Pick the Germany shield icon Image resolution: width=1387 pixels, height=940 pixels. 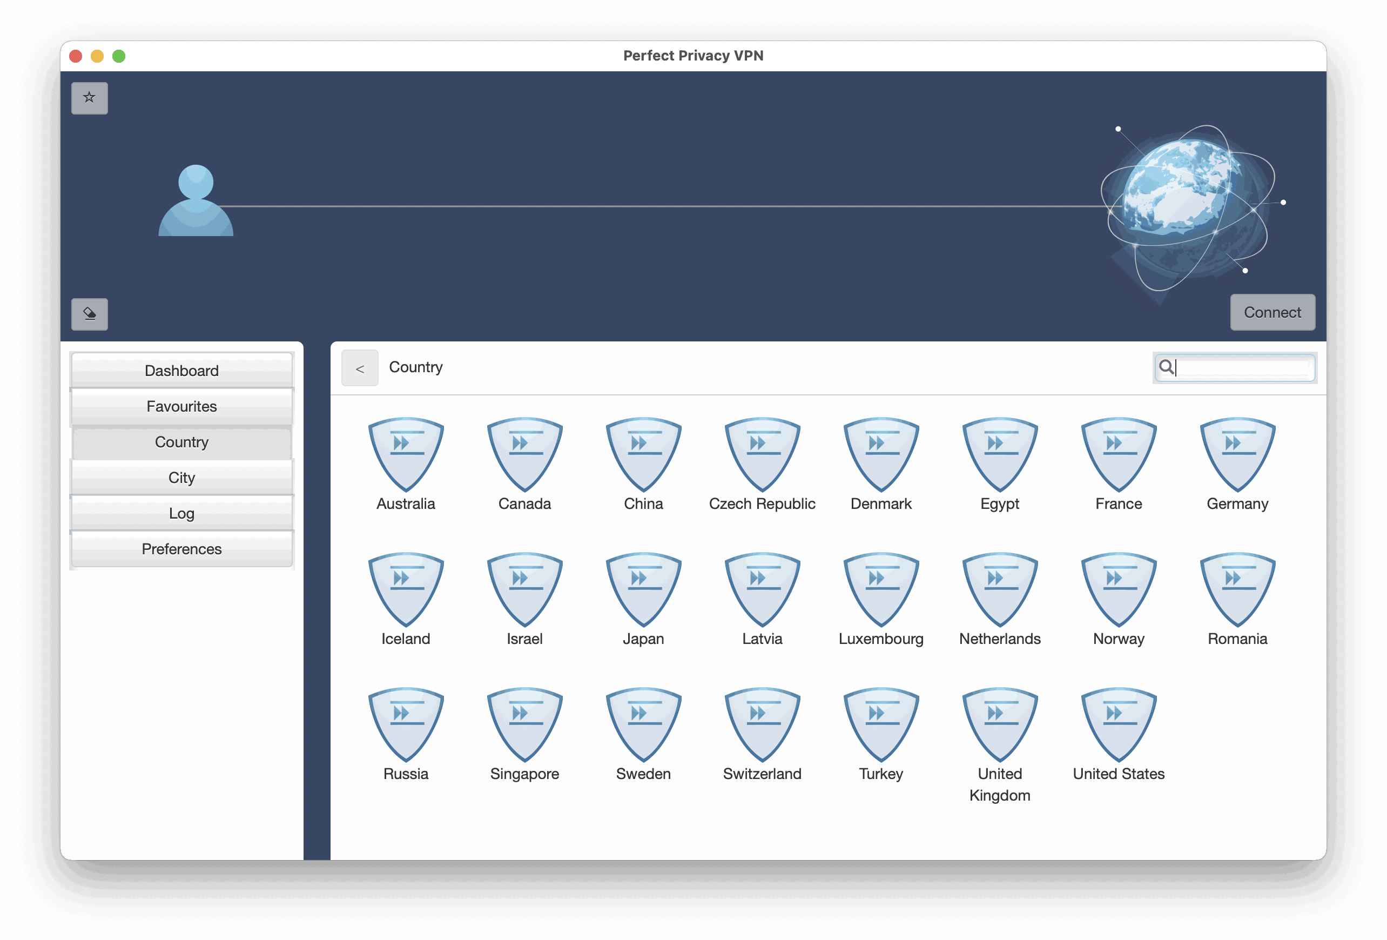[1237, 454]
